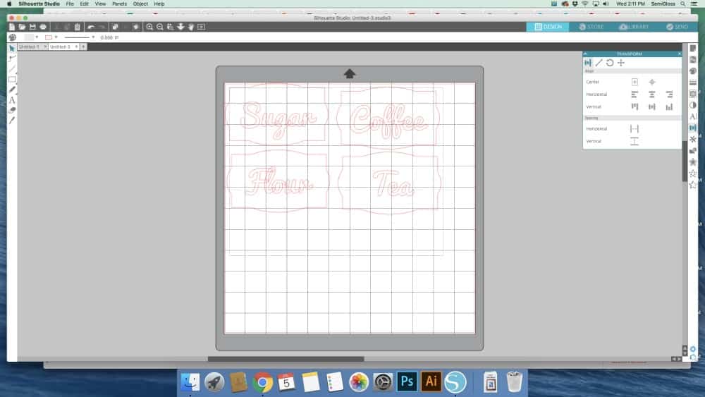Click the red line color swatch

coord(49,37)
